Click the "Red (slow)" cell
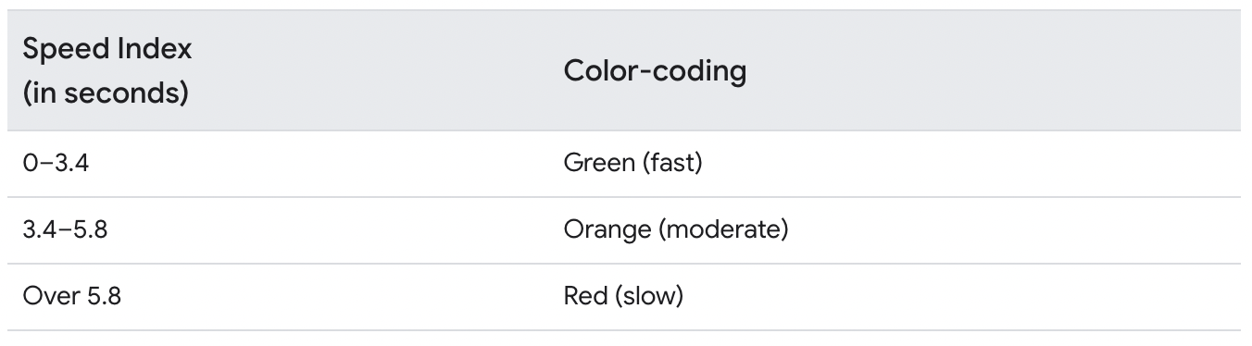This screenshot has height=346, width=1252. pyautogui.click(x=623, y=297)
